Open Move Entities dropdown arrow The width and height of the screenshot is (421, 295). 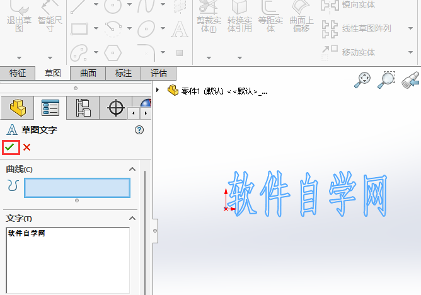[x=410, y=52]
